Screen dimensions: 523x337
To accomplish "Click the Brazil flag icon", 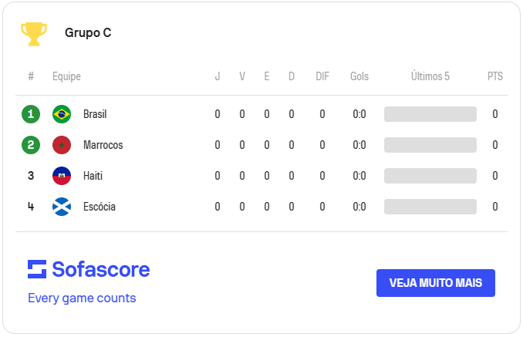I will coord(62,114).
